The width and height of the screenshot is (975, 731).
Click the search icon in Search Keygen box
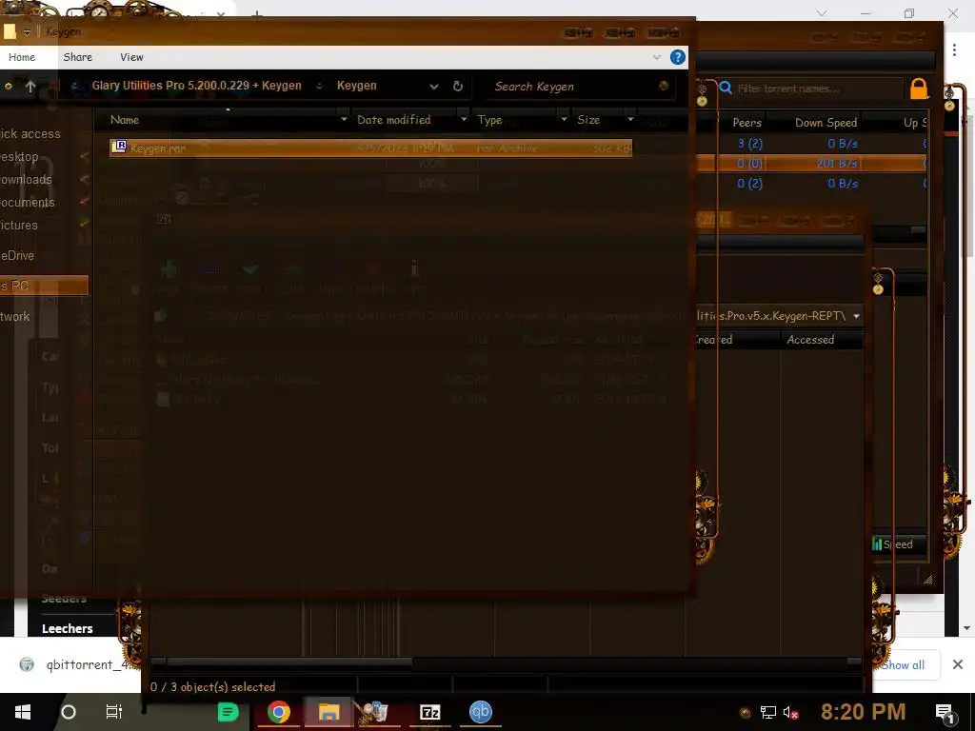[664, 86]
